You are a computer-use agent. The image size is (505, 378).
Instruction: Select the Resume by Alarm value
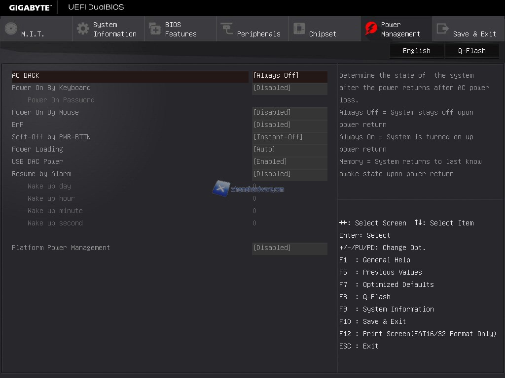point(289,174)
